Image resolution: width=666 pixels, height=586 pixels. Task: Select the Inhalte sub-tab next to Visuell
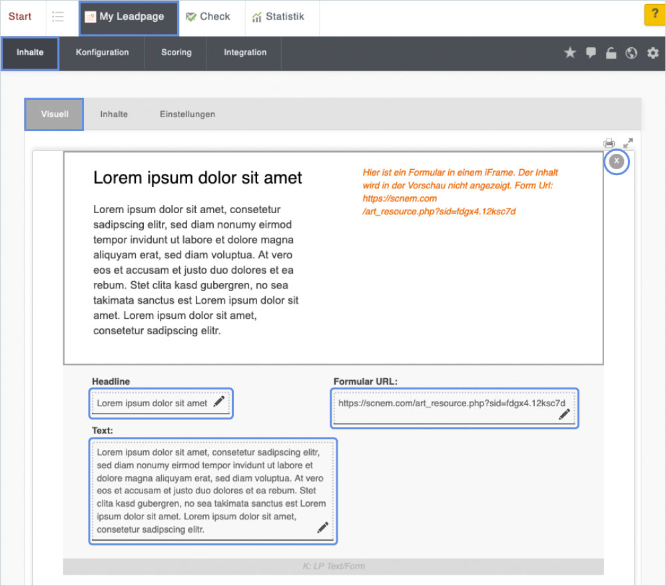click(x=114, y=115)
